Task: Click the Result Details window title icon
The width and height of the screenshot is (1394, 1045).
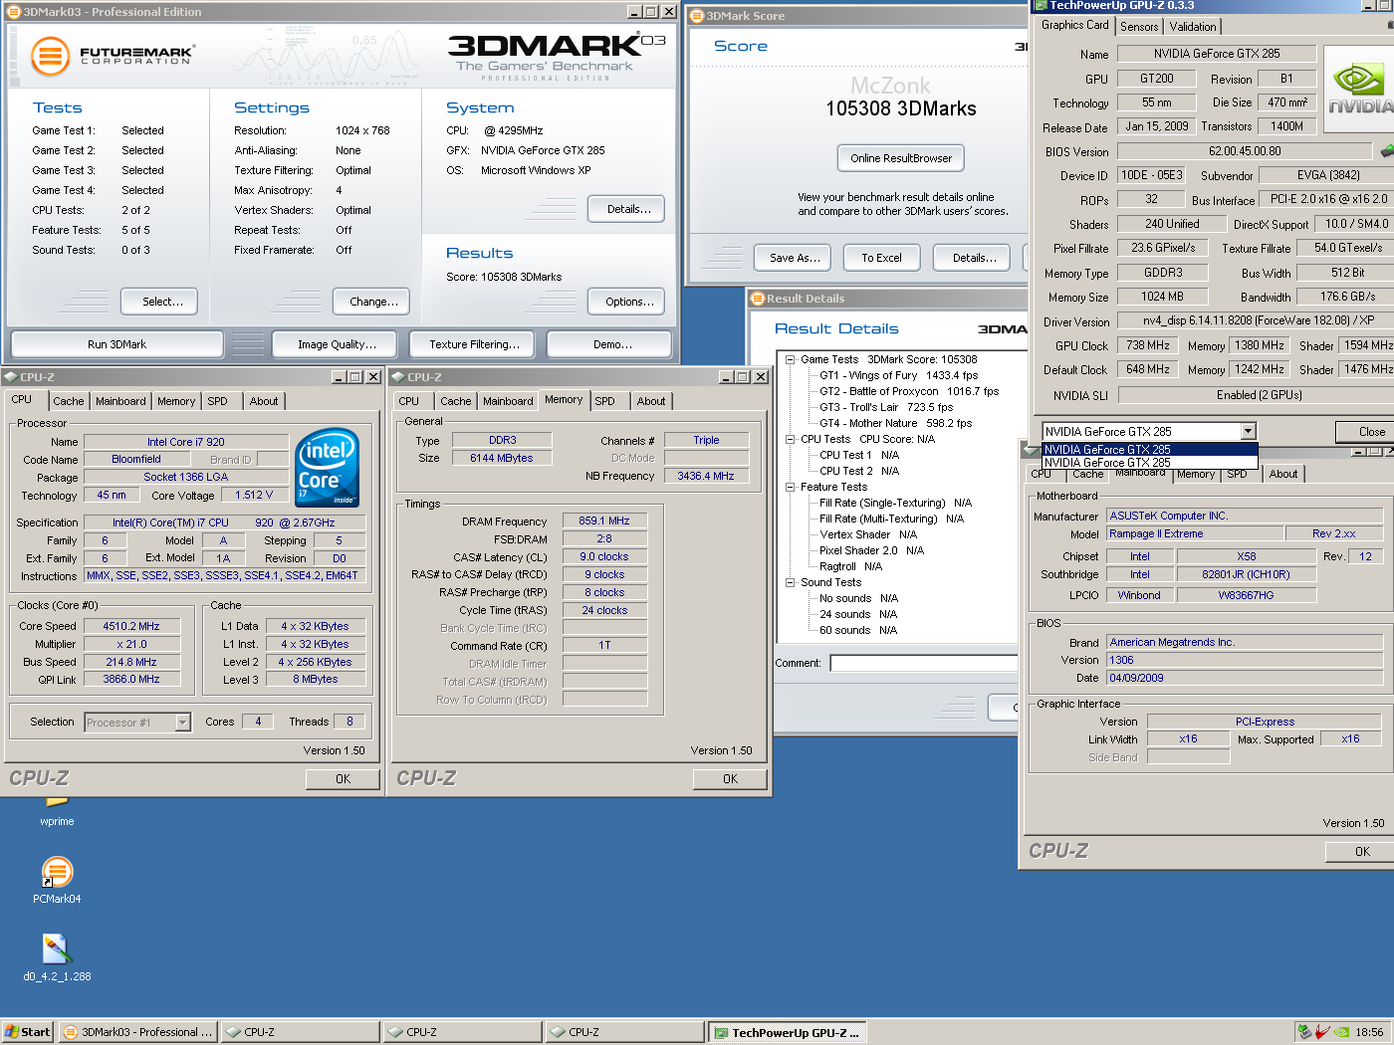Action: pyautogui.click(x=757, y=299)
